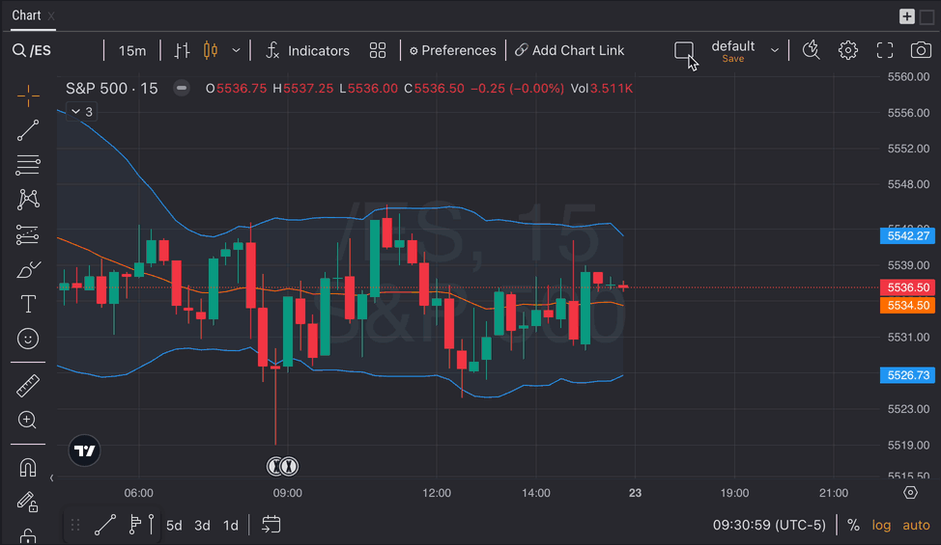Select the Text annotation tool
This screenshot has height=545, width=941.
(28, 304)
